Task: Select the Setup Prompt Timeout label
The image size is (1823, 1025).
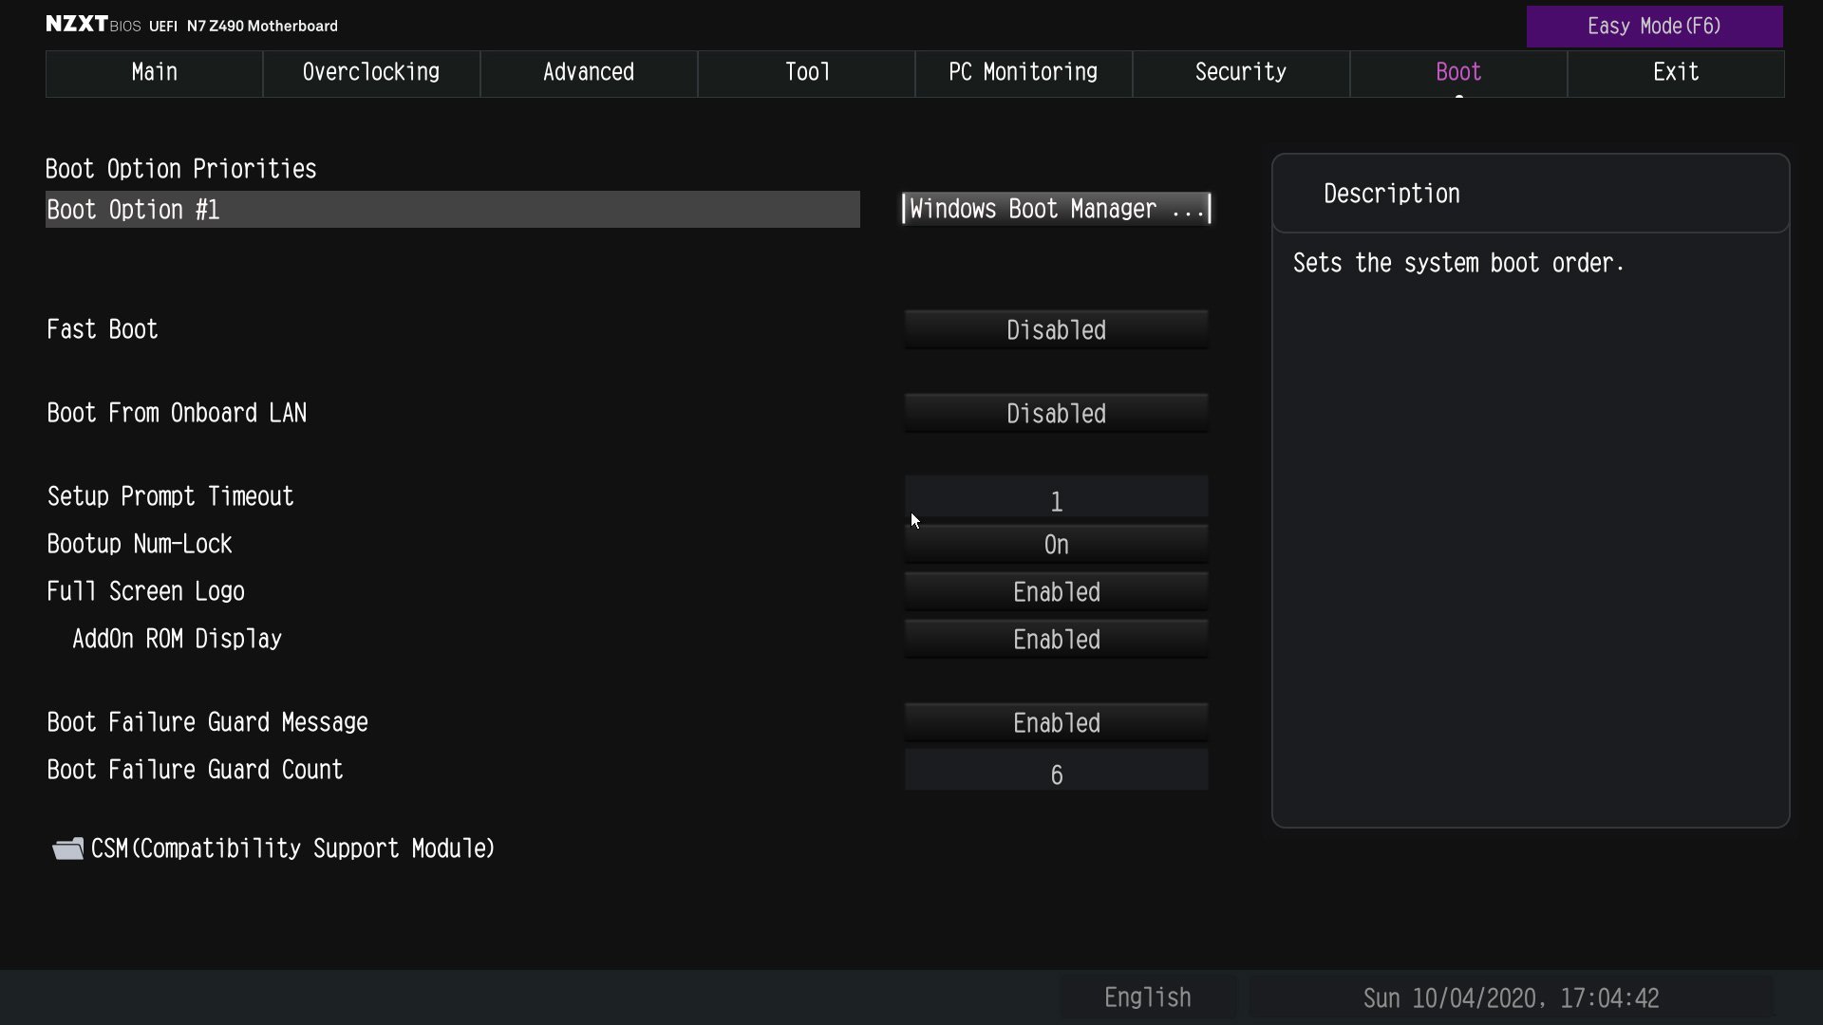Action: coord(170,496)
